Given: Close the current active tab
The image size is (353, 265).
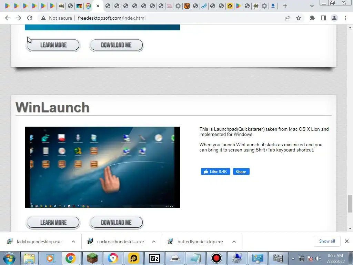Looking at the screenshot, I should point(98,6).
